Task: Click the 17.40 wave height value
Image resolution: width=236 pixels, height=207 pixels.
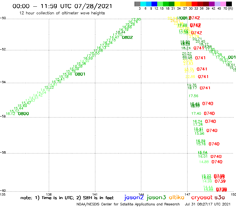Action: point(196,113)
